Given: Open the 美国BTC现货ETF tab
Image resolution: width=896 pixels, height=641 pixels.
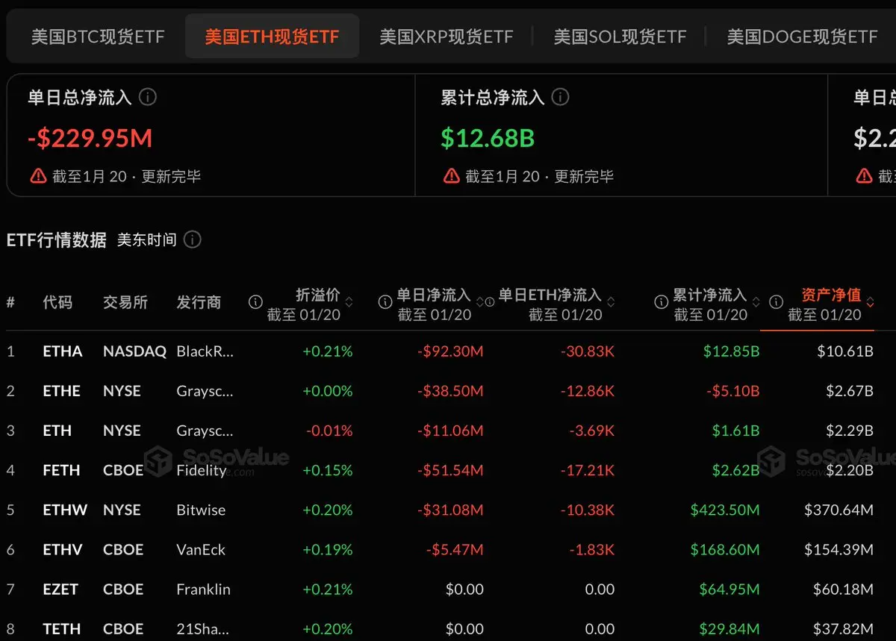Looking at the screenshot, I should click(x=97, y=37).
